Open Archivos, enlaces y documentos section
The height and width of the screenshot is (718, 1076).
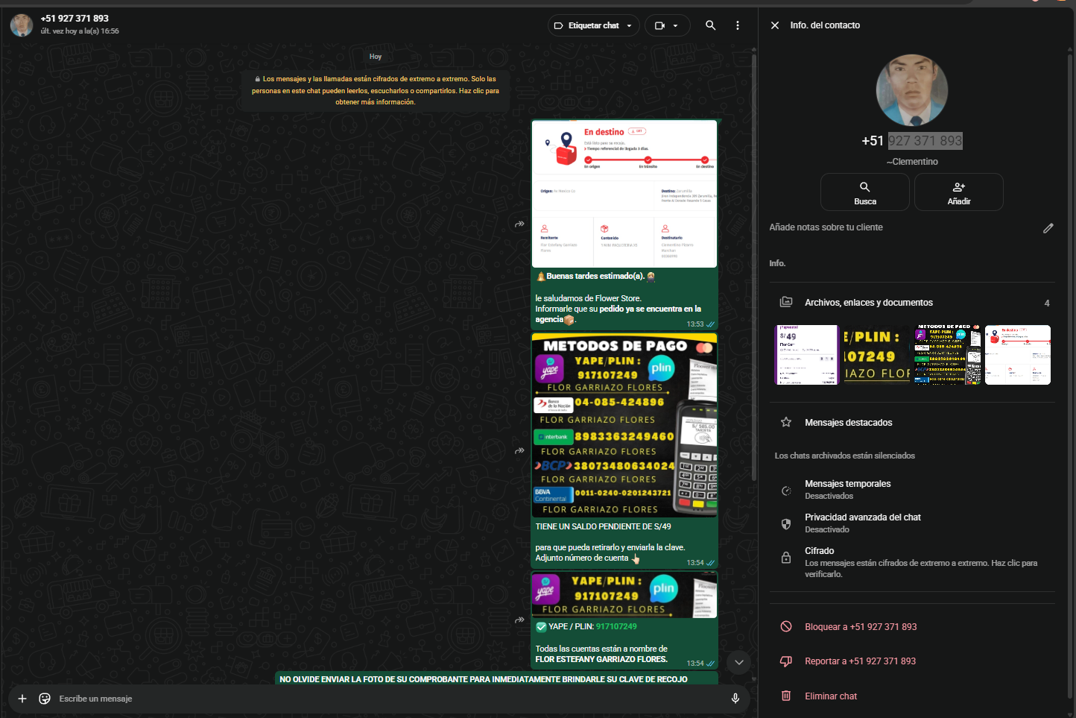pos(868,303)
